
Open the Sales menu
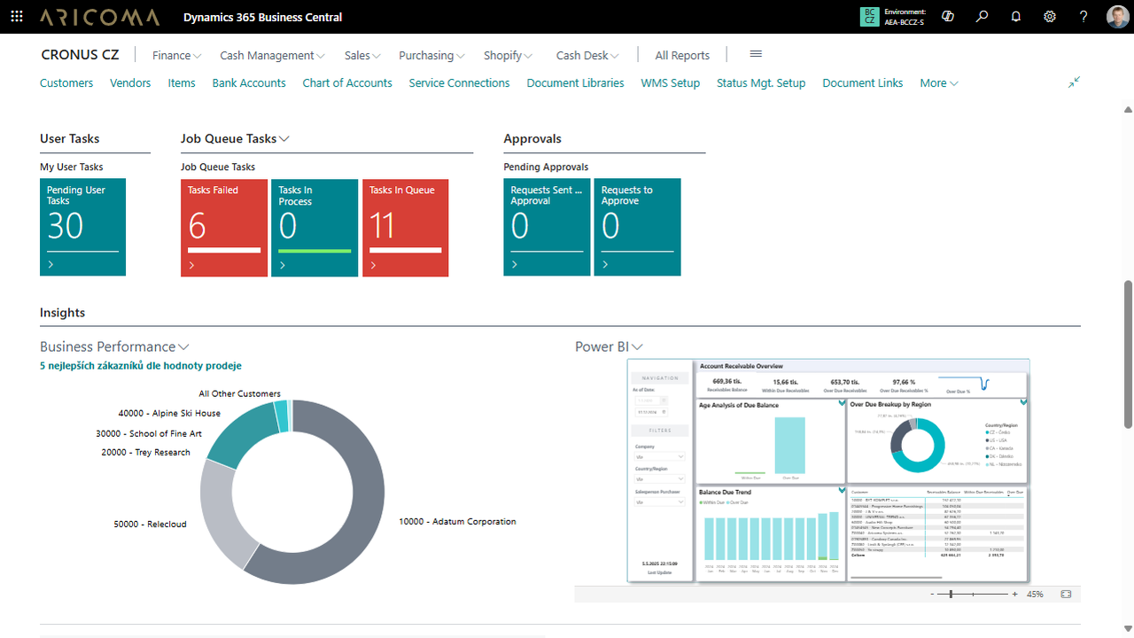tap(361, 55)
